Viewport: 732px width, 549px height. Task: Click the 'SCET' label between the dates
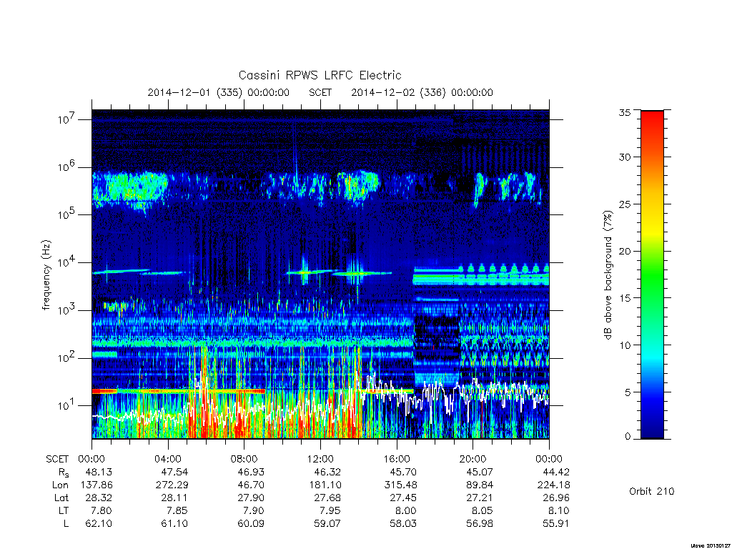point(320,92)
